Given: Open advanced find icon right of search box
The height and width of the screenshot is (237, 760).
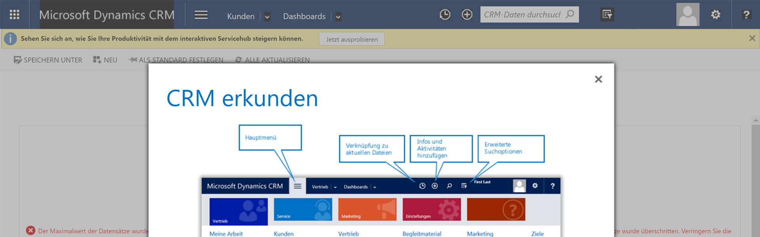Looking at the screenshot, I should [607, 15].
